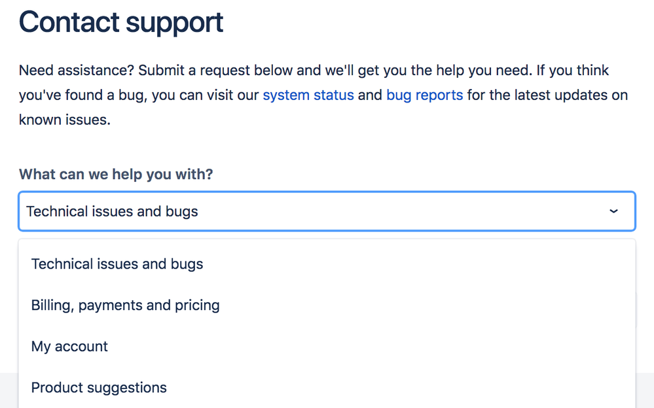Viewport: 654px width, 408px height.
Task: Click the "known issues." text line
Action: 64,120
